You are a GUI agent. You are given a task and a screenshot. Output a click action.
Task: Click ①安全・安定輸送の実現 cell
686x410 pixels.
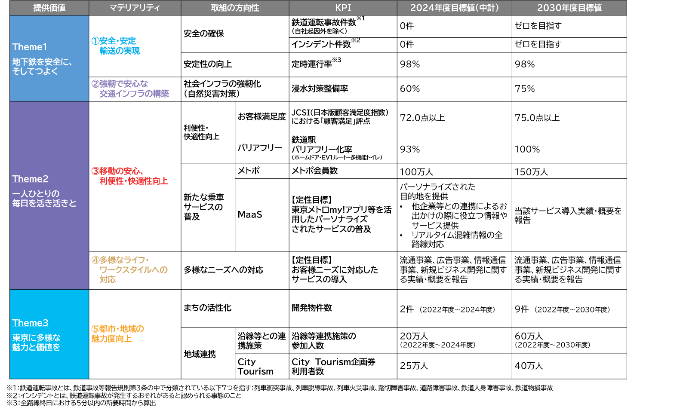[135, 46]
